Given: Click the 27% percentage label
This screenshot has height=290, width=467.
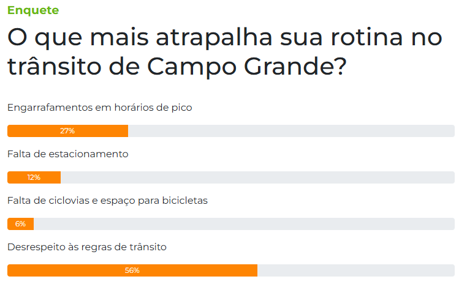Looking at the screenshot, I should (67, 131).
